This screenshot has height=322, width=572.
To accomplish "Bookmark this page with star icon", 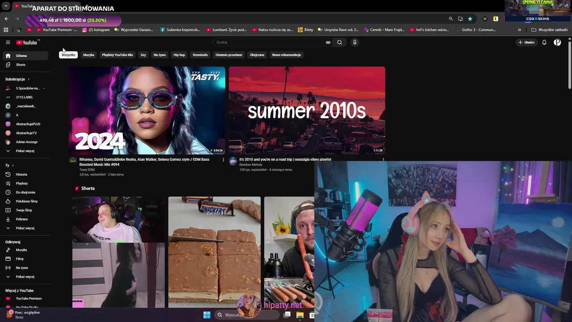I will 470,19.
